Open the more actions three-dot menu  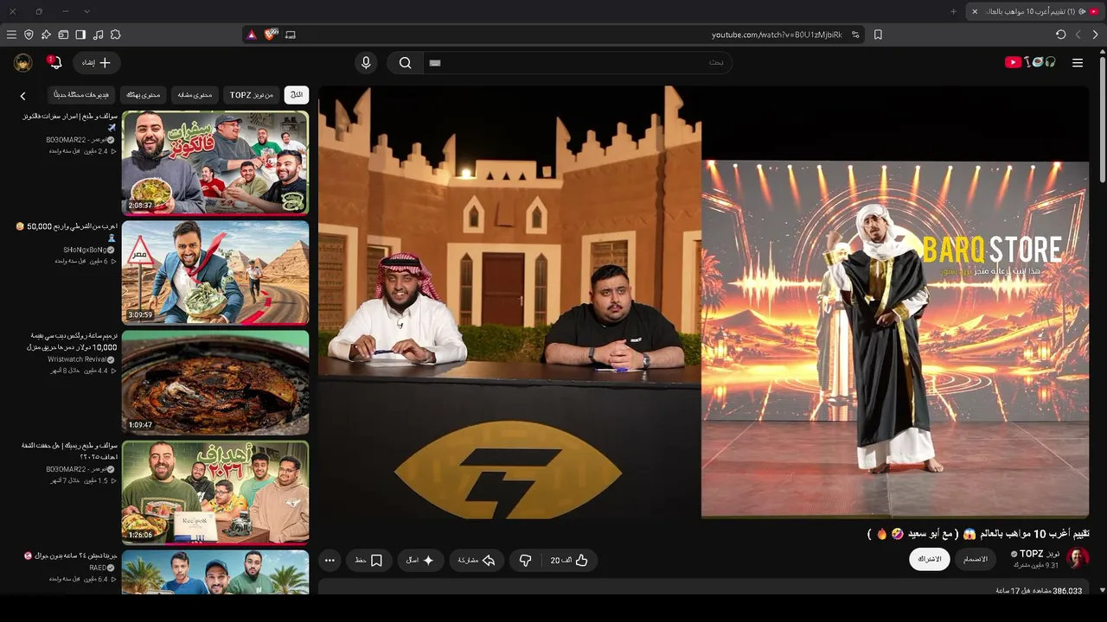coord(330,560)
